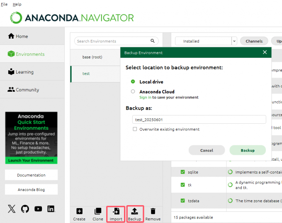Select the Local drive radio option

(133, 81)
